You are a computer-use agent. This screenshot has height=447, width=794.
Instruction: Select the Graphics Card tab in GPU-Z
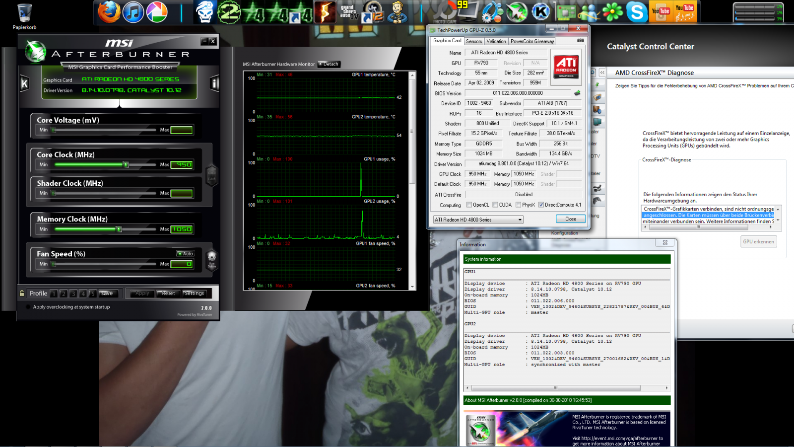click(x=447, y=41)
